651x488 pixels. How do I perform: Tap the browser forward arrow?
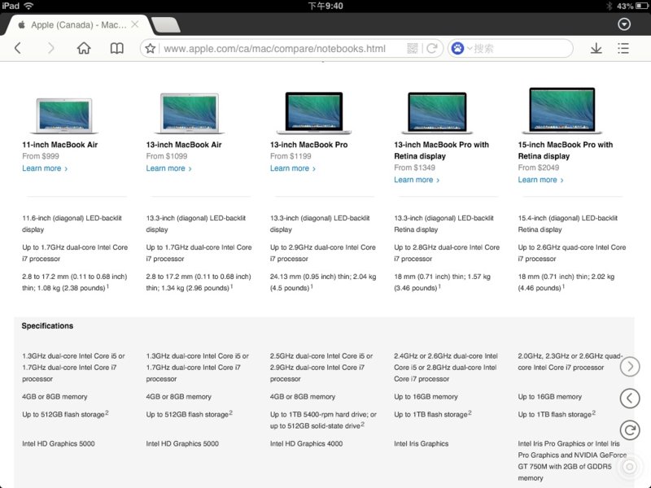50,49
